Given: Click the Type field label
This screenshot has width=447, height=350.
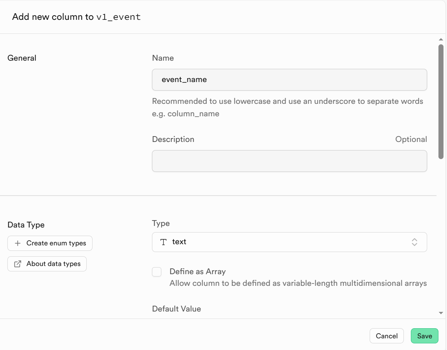Looking at the screenshot, I should tap(161, 223).
